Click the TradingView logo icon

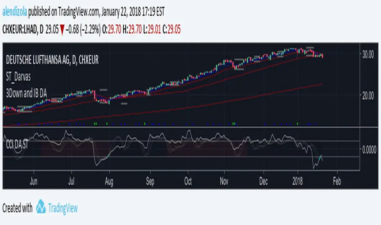click(x=41, y=207)
